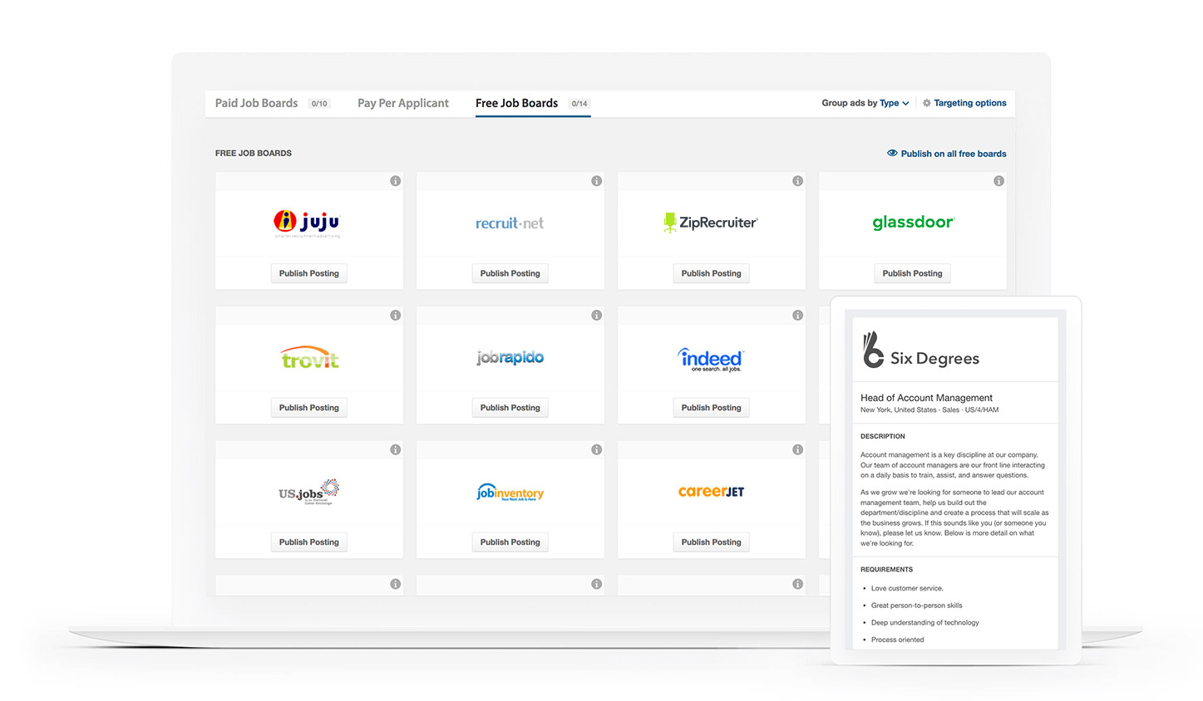Click eye icon next to Publish on all
Image resolution: width=1203 pixels, height=701 pixels.
(892, 154)
